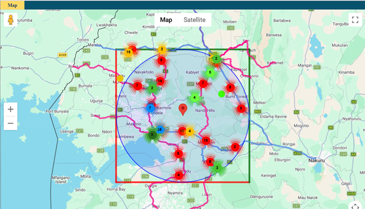Viewport: 365px width, 209px height.
Task: Open the red cluster marker labeled 10
Action: pyautogui.click(x=182, y=131)
